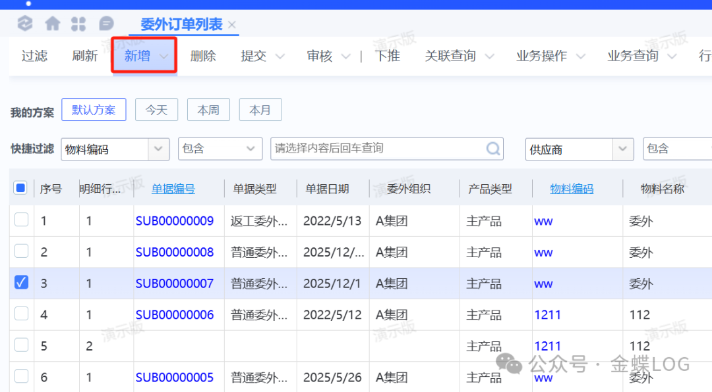Uncheck the row for SUB00000007
The image size is (712, 392).
coord(21,283)
